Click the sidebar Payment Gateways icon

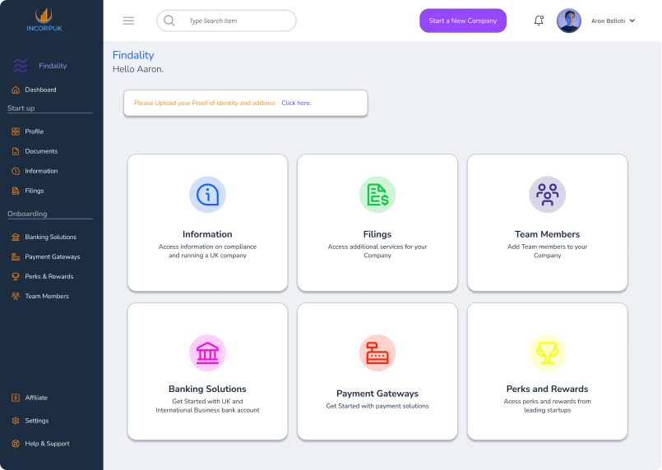tap(16, 256)
